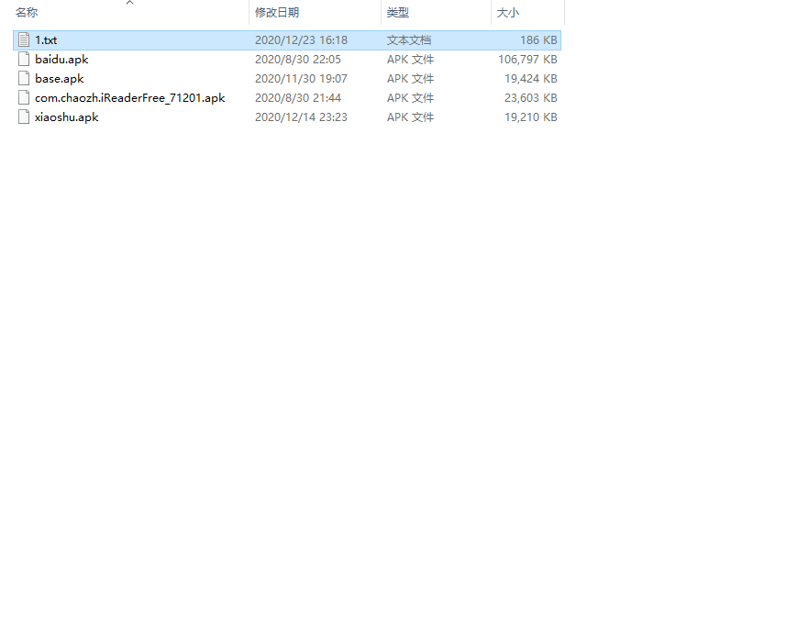Click the 文本文档 type cell
The image size is (808, 633).
coord(409,40)
